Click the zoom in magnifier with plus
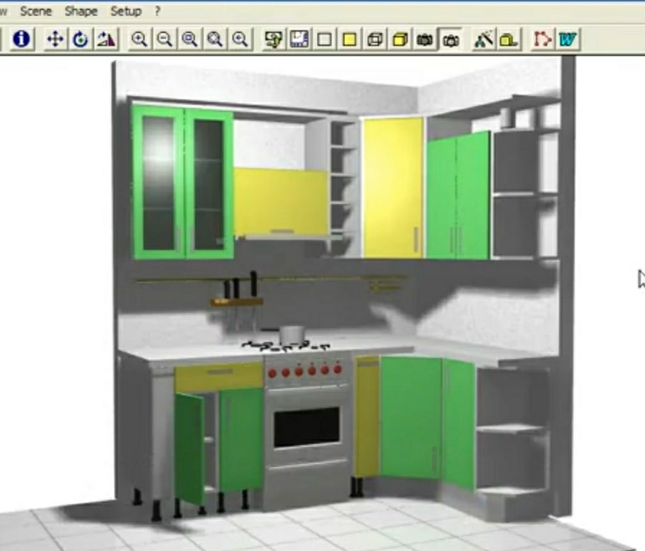Screen dimensions: 645x551 pos(139,40)
